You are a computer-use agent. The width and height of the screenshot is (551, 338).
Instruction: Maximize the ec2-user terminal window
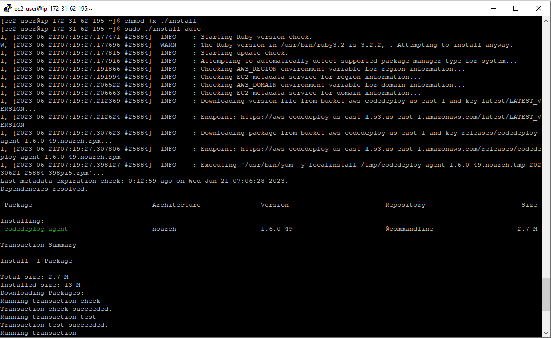(x=516, y=8)
